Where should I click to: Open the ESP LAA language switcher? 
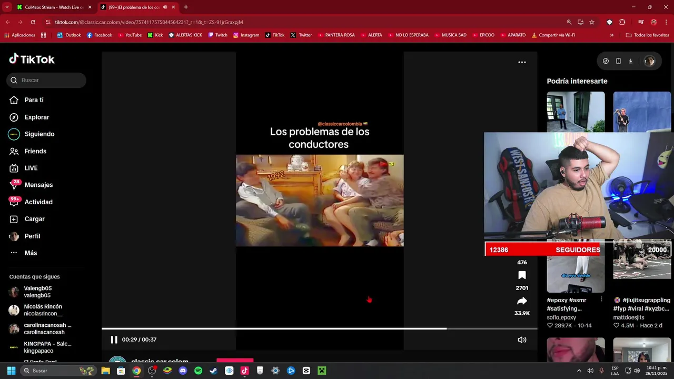pyautogui.click(x=615, y=371)
